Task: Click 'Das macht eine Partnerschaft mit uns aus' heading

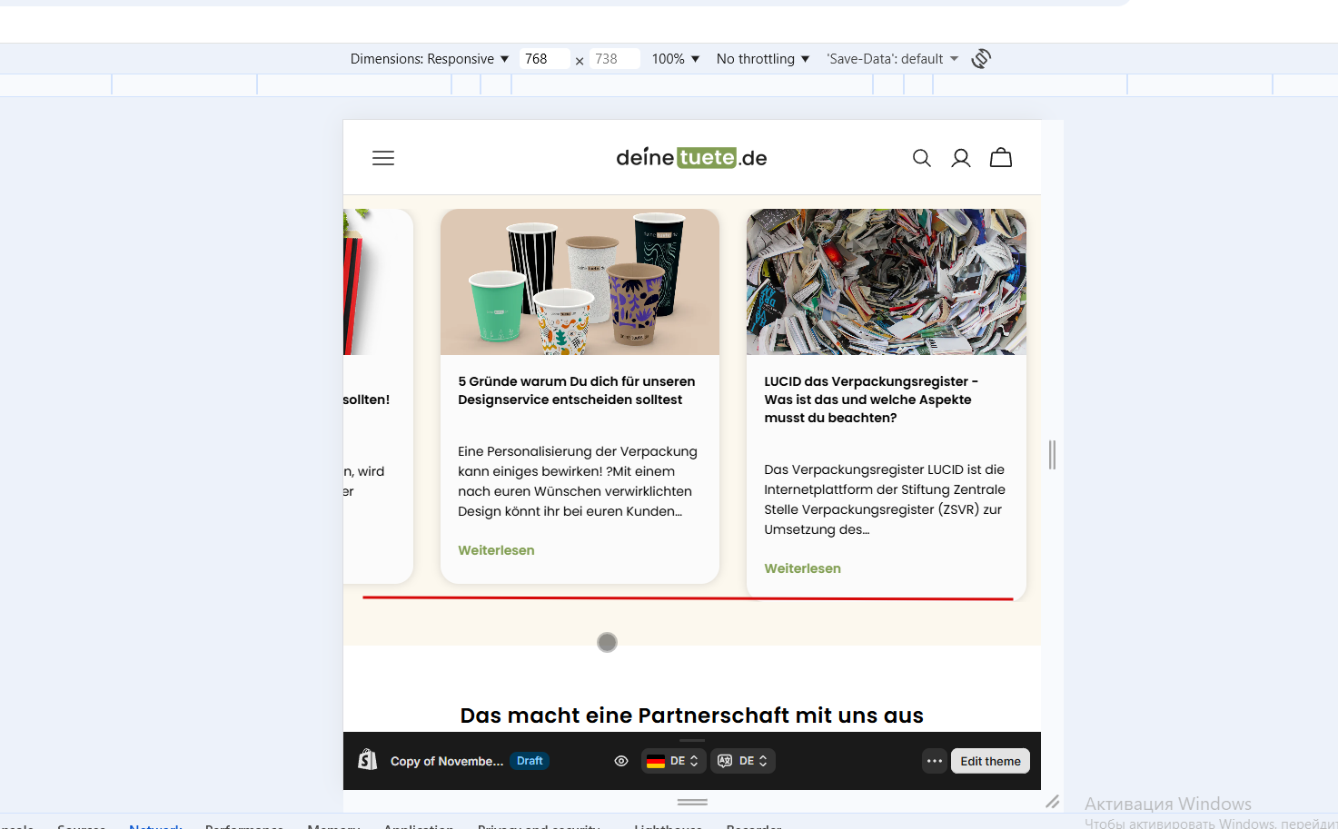Action: click(692, 716)
